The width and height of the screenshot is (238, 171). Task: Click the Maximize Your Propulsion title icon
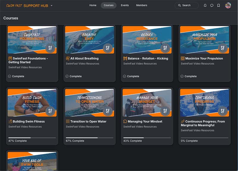click(183, 58)
